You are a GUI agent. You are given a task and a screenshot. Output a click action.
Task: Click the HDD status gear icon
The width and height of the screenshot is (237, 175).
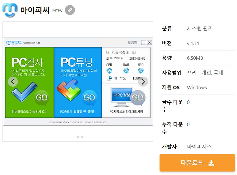[141, 71]
